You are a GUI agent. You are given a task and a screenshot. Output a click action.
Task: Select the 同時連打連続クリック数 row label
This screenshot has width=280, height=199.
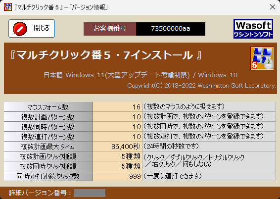point(48,176)
